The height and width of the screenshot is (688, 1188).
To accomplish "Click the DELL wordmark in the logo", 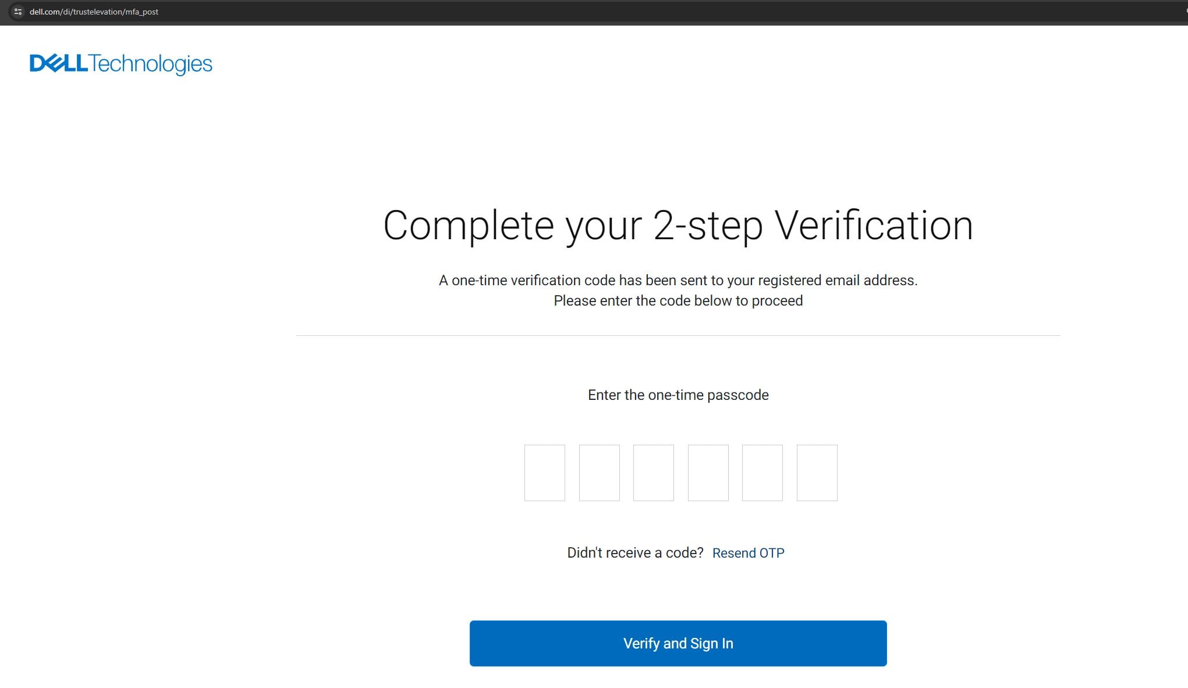I will [58, 63].
